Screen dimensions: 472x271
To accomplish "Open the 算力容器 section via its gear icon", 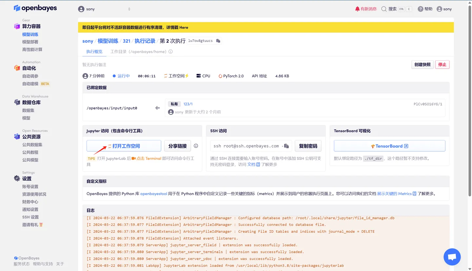I will tap(17, 26).
